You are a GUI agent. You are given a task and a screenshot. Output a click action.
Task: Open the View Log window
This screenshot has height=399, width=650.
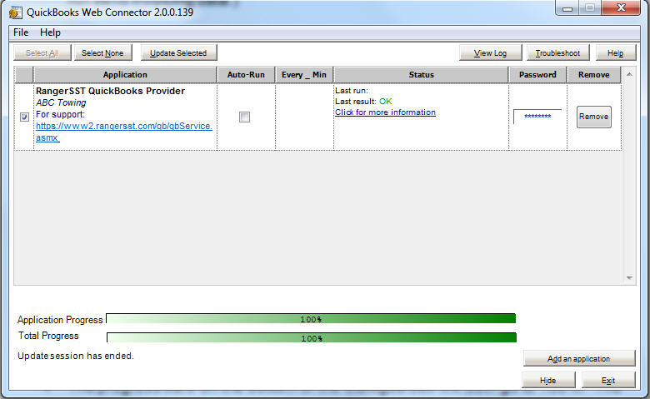click(x=490, y=52)
